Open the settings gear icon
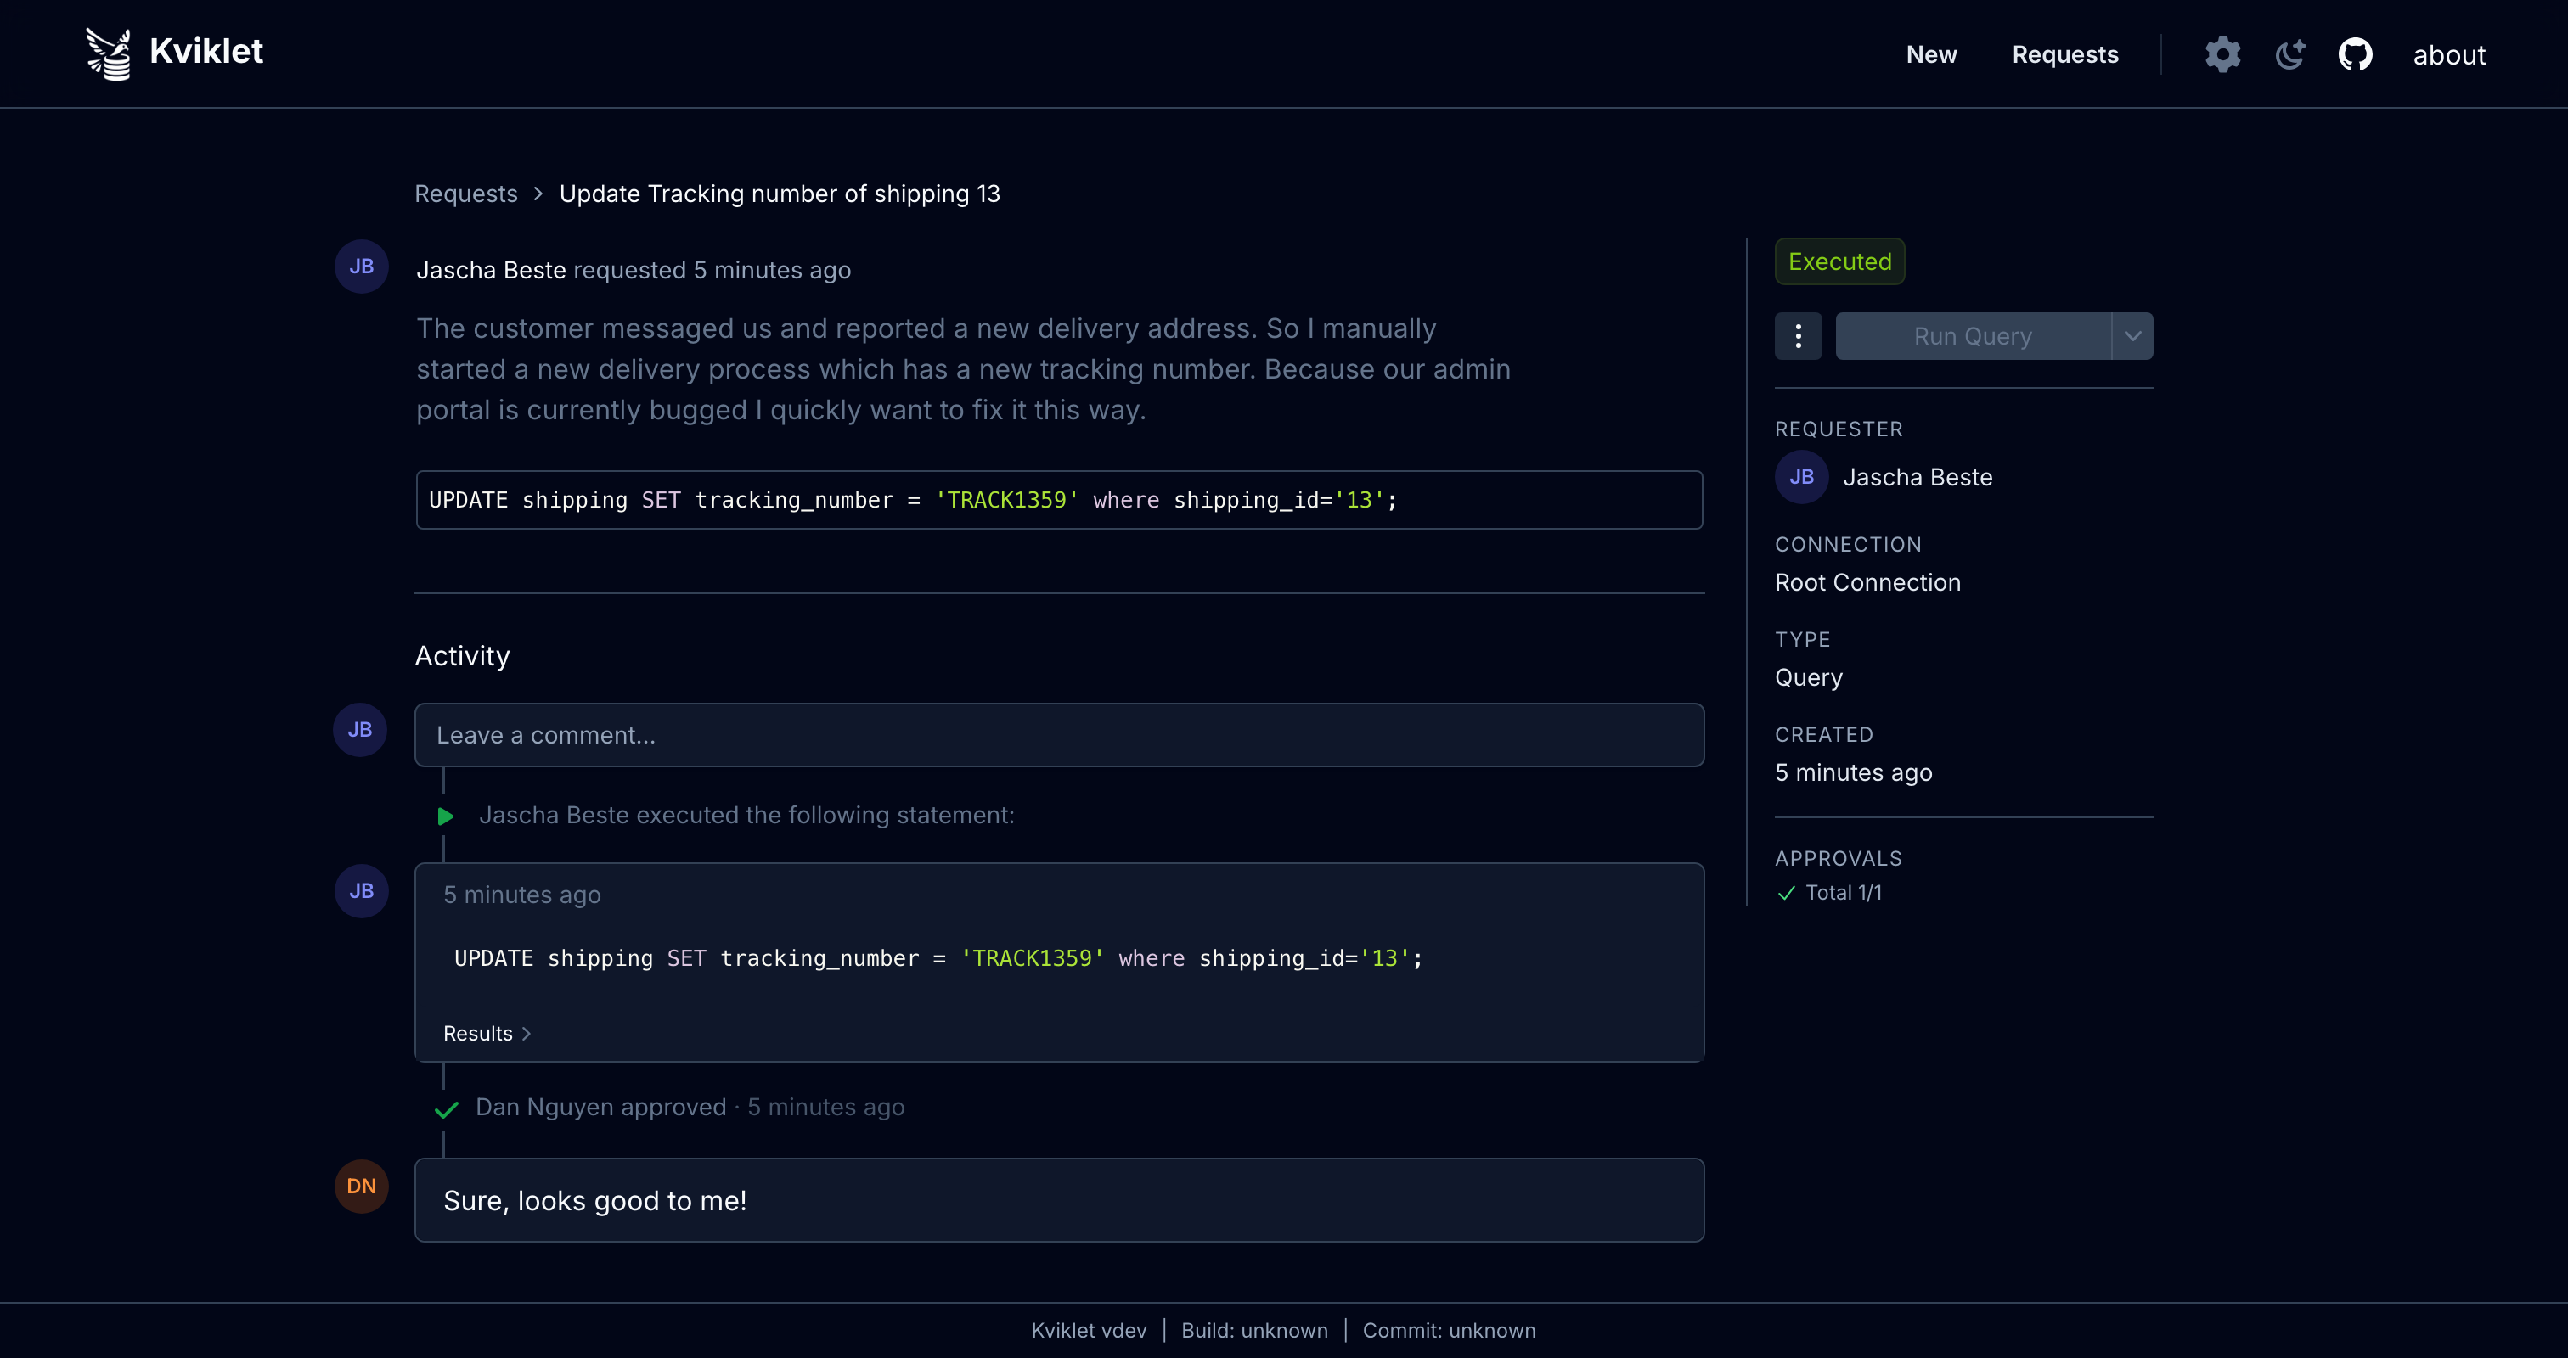The image size is (2568, 1358). pyautogui.click(x=2222, y=53)
